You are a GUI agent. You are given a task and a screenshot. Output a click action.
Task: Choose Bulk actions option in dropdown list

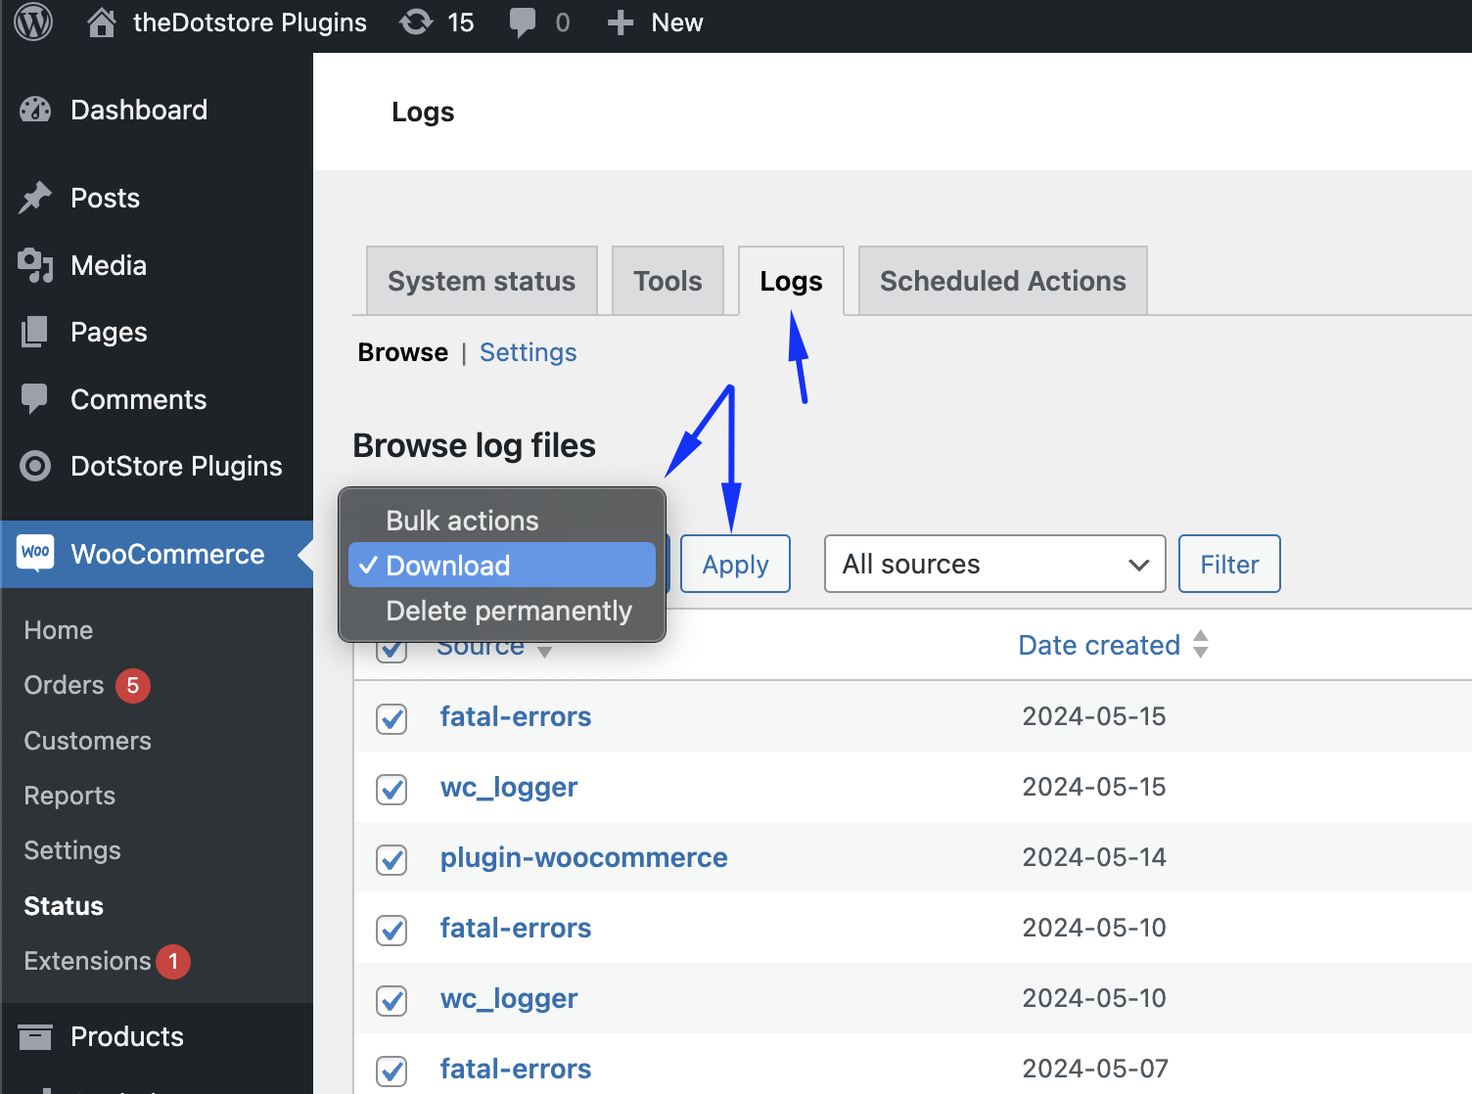[x=502, y=521]
